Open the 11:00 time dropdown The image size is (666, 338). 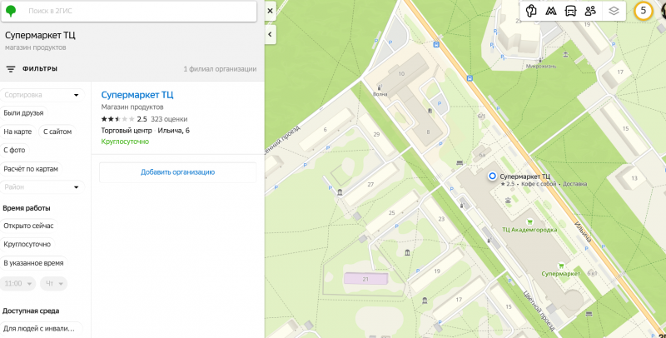coord(18,283)
